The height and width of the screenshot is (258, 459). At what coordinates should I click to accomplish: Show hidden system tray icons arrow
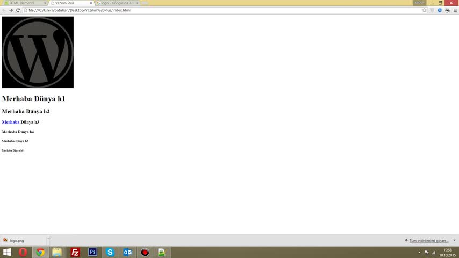click(419, 253)
